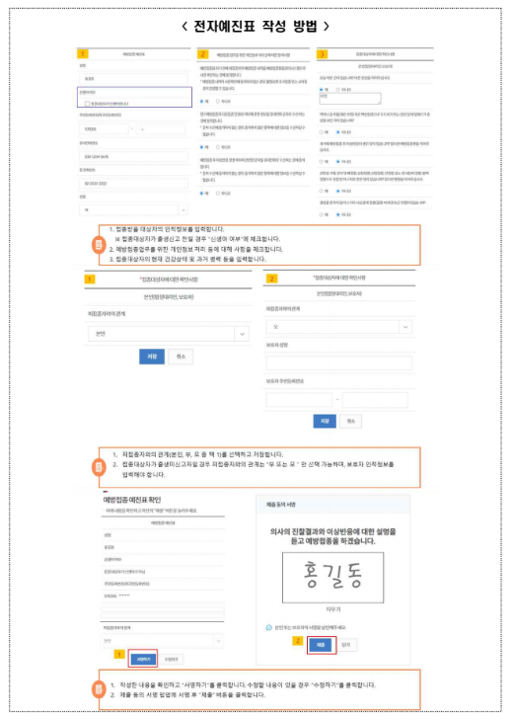
Task: Click the mobile phone number field
Action: pyautogui.click(x=133, y=157)
